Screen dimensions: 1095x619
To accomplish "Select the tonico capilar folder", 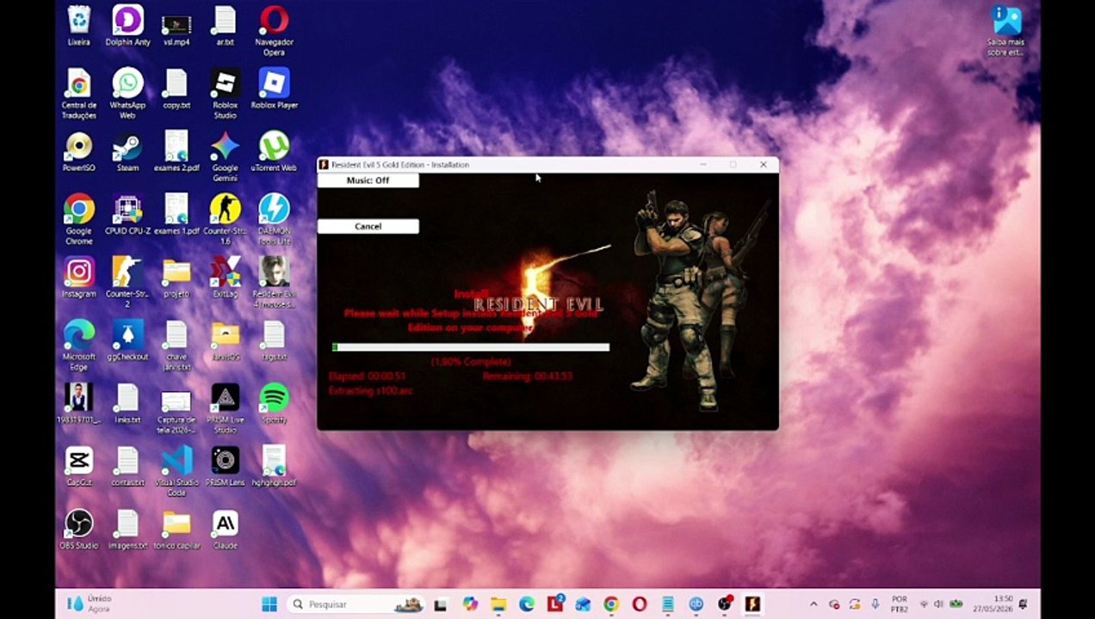I will click(176, 528).
